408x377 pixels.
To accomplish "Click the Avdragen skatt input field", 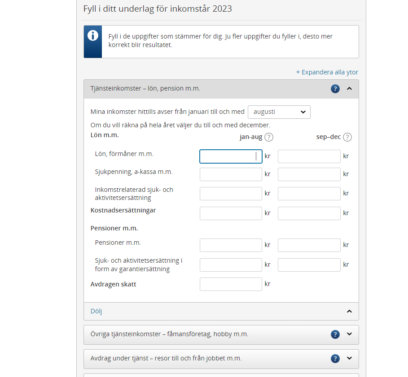I will pyautogui.click(x=231, y=284).
